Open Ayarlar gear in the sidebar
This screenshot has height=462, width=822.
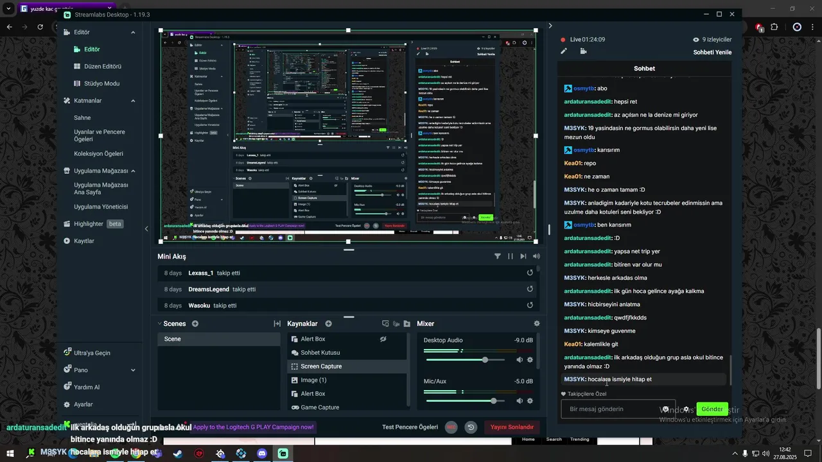coord(67,405)
